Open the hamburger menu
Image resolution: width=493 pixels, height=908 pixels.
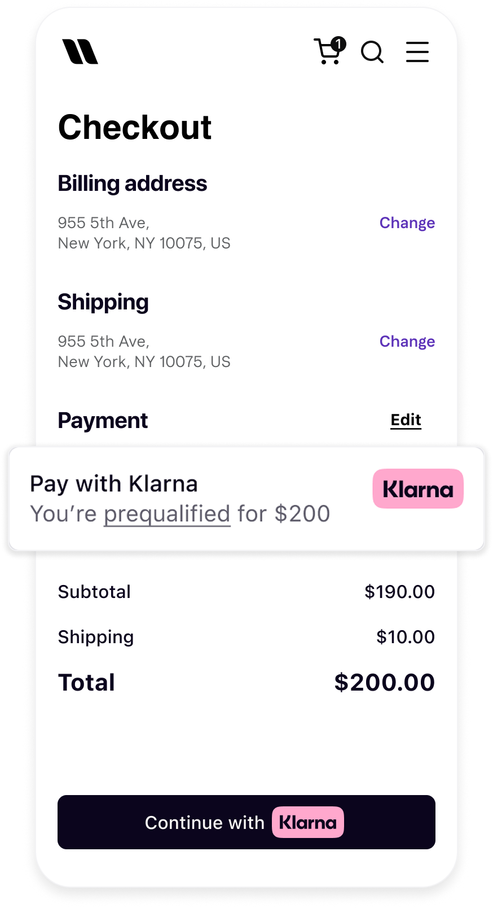coord(417,52)
